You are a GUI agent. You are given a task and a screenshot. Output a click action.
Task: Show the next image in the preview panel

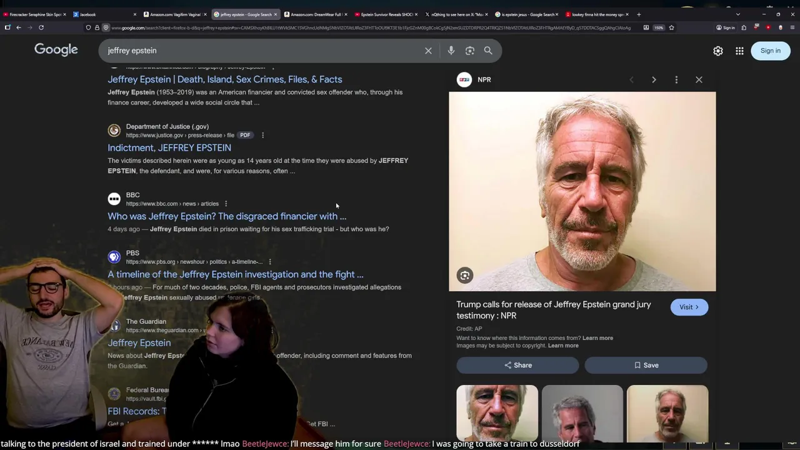[x=654, y=80]
